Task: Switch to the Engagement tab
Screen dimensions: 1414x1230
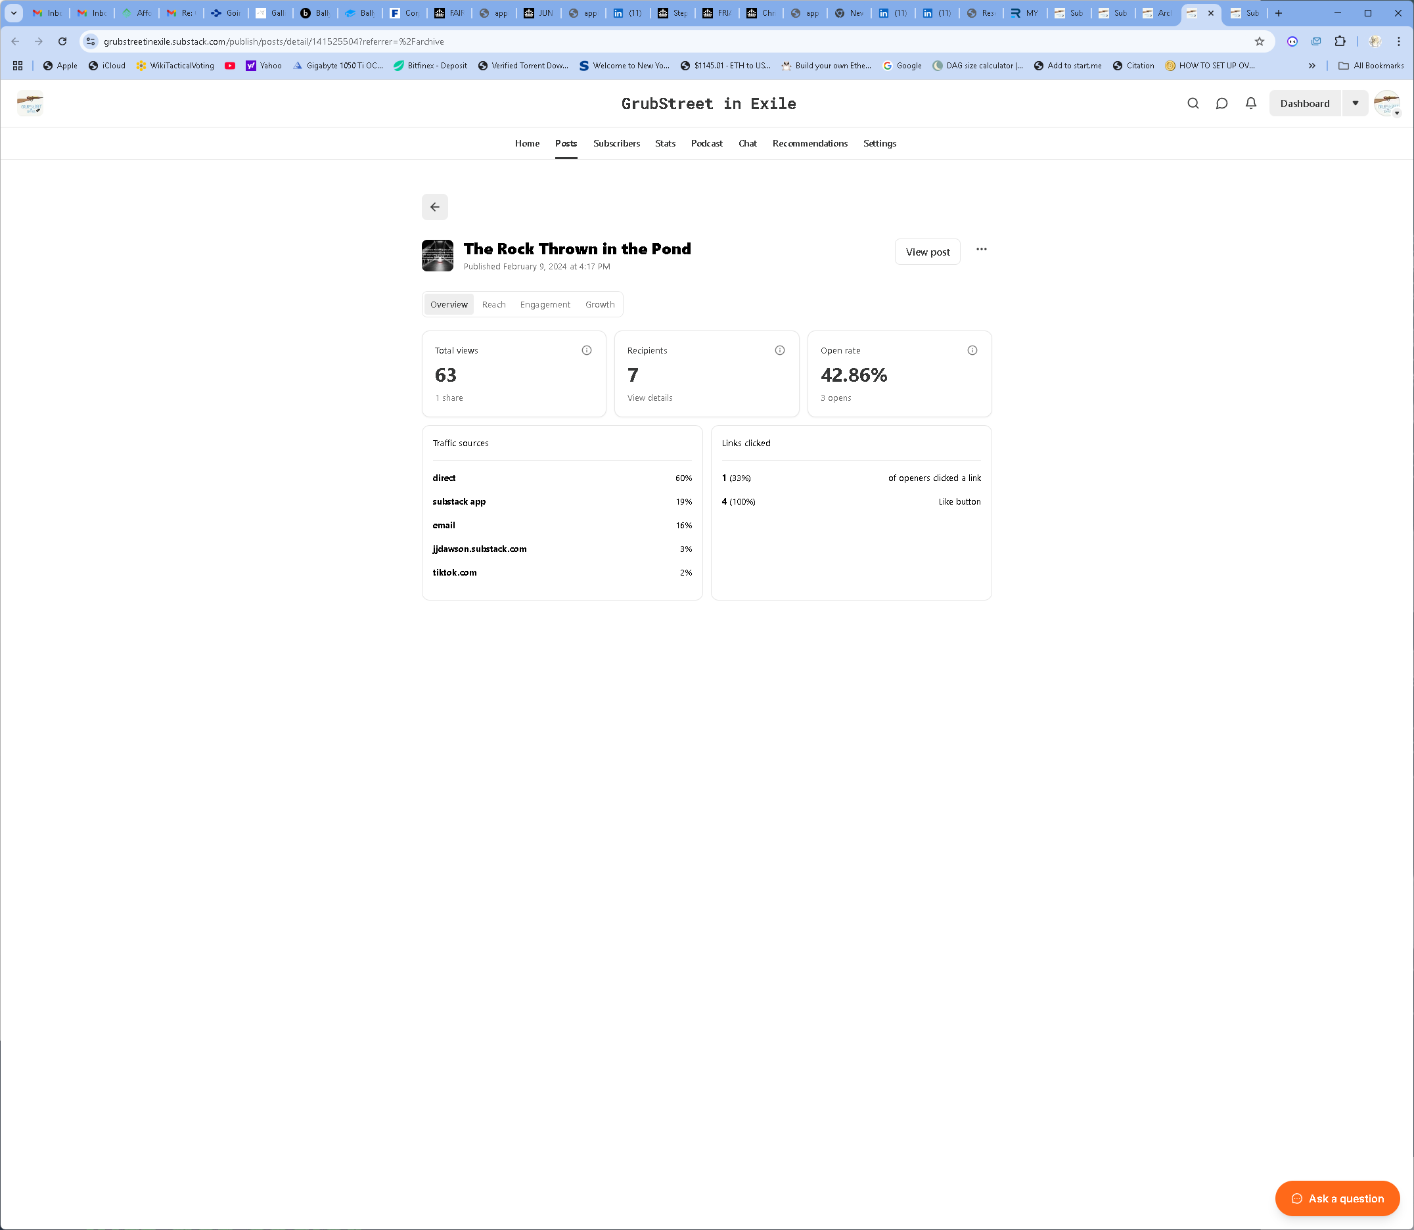Action: [545, 304]
